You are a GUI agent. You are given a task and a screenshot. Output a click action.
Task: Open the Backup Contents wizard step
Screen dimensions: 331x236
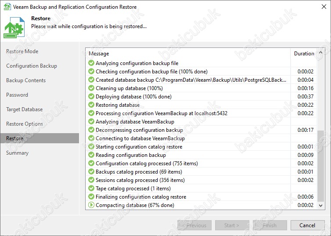[26, 80]
